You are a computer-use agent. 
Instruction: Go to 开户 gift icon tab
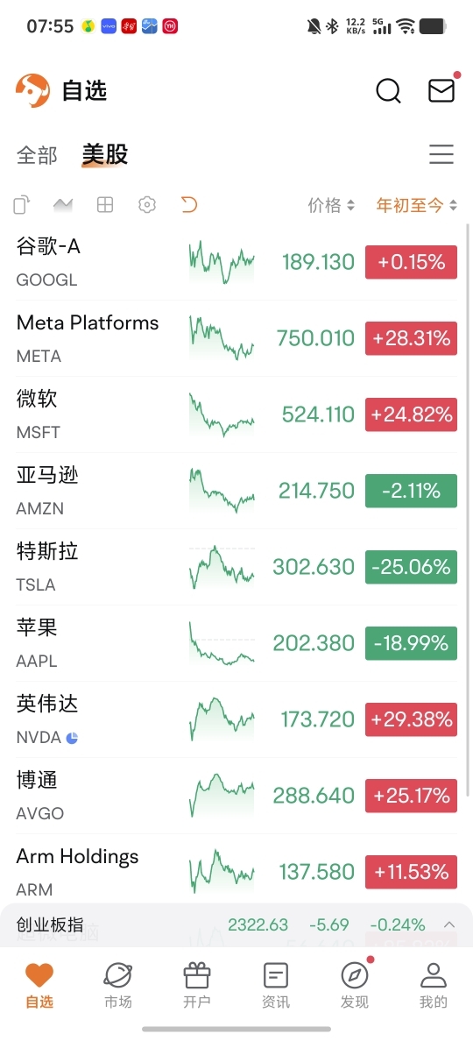pyautogui.click(x=196, y=986)
